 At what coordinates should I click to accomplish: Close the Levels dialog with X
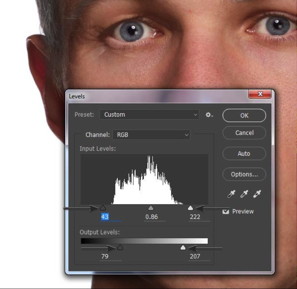pyautogui.click(x=260, y=94)
